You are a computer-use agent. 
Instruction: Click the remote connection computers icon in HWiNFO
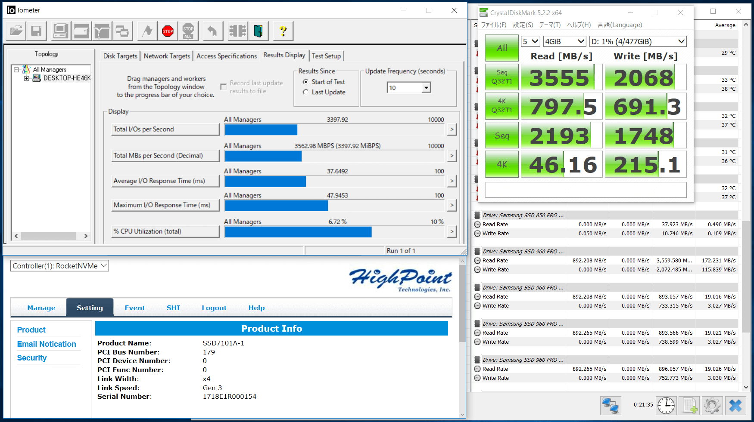click(611, 405)
